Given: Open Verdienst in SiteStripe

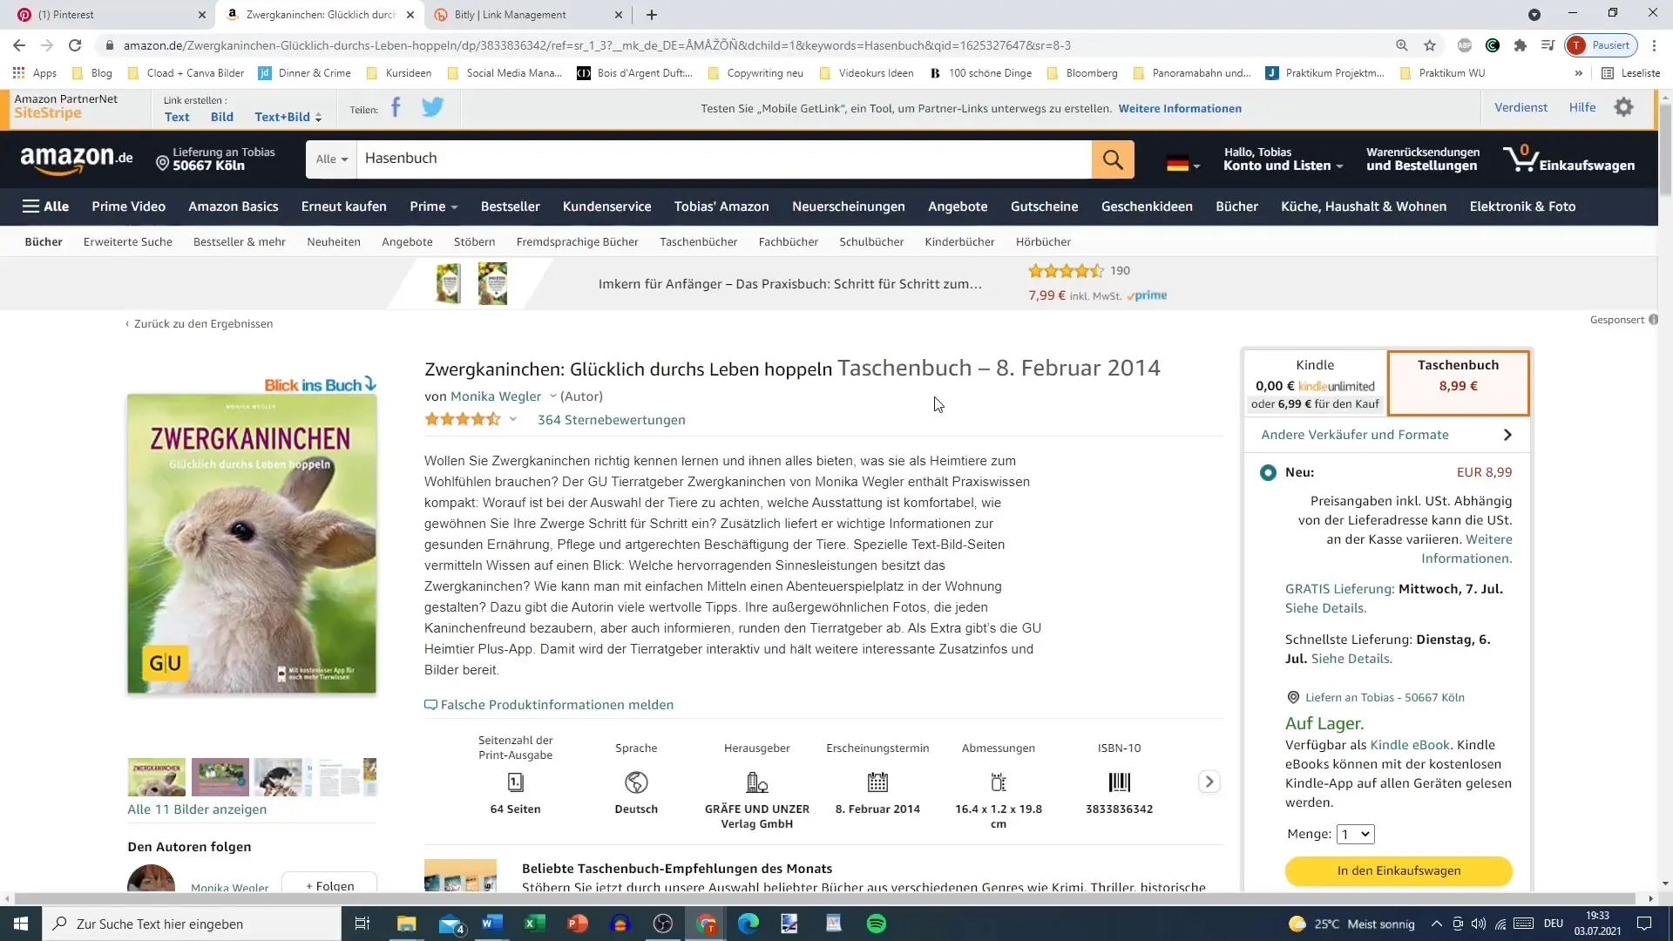Looking at the screenshot, I should (1521, 107).
